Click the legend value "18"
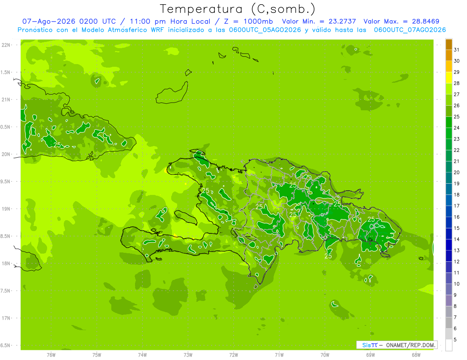Viewport: 467px width, 360px height. tap(456, 195)
